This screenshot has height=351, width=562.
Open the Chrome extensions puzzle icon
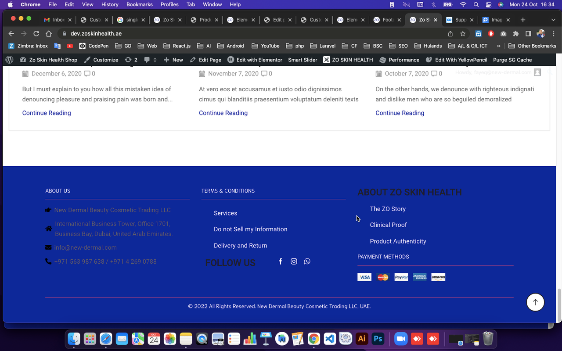pos(516,33)
